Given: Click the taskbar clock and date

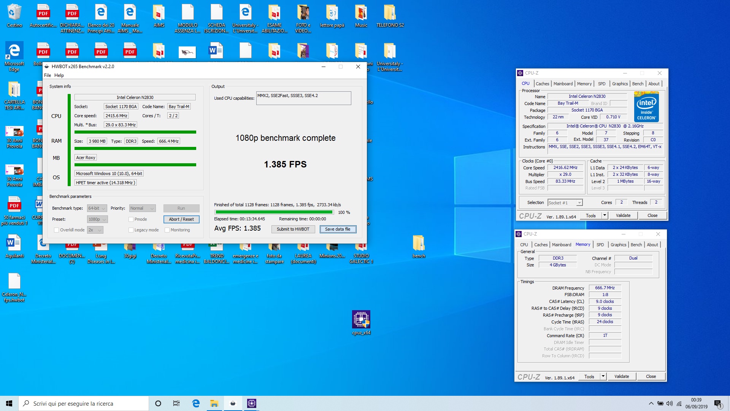Looking at the screenshot, I should [696, 403].
